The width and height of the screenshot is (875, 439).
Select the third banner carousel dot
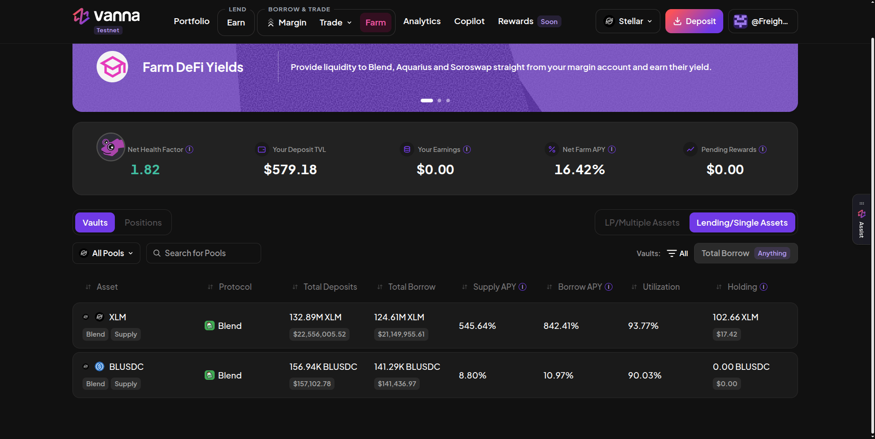[x=448, y=101]
